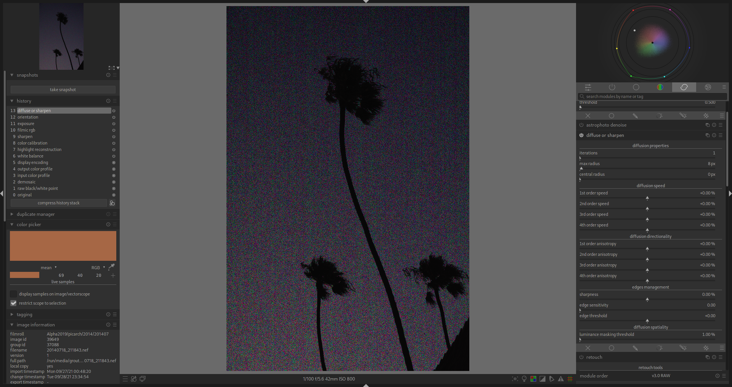Open retouch module presets menu
The height and width of the screenshot is (387, 732).
(x=721, y=357)
